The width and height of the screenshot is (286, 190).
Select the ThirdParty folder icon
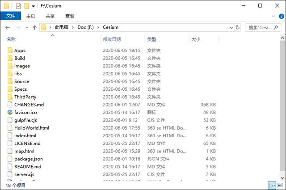pyautogui.click(x=10, y=97)
